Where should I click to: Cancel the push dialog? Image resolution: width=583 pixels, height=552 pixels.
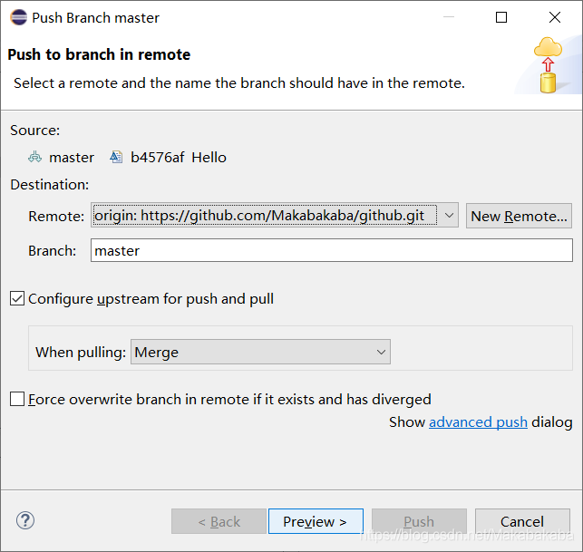point(522,521)
